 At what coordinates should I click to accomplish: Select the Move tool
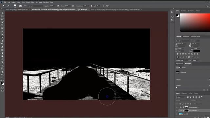[x=2, y=13]
